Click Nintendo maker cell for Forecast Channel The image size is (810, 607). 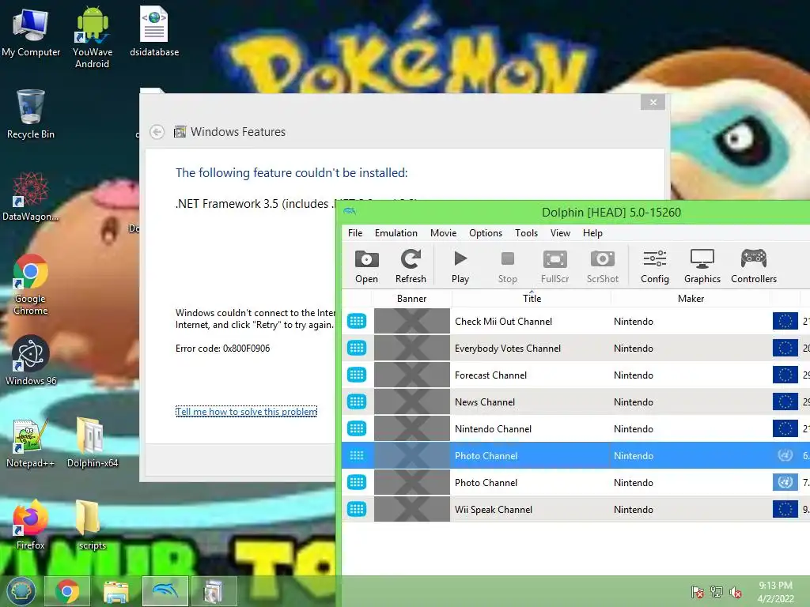[x=634, y=375]
